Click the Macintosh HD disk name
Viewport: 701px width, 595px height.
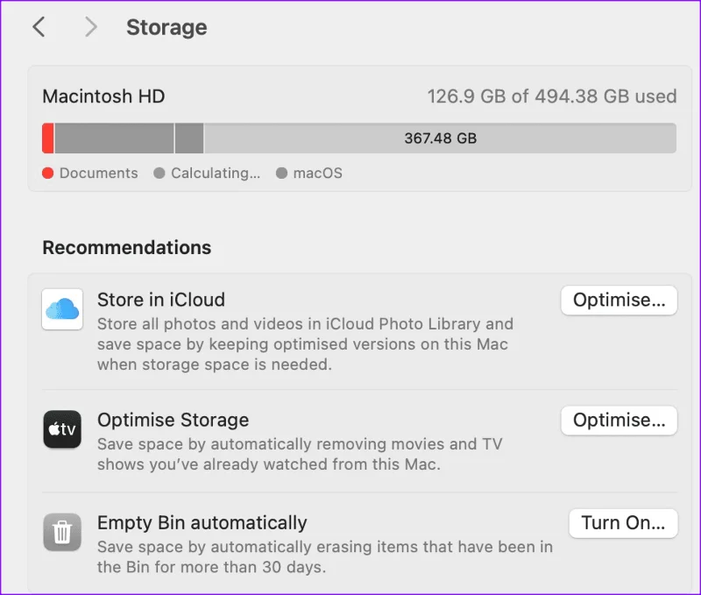tap(103, 96)
